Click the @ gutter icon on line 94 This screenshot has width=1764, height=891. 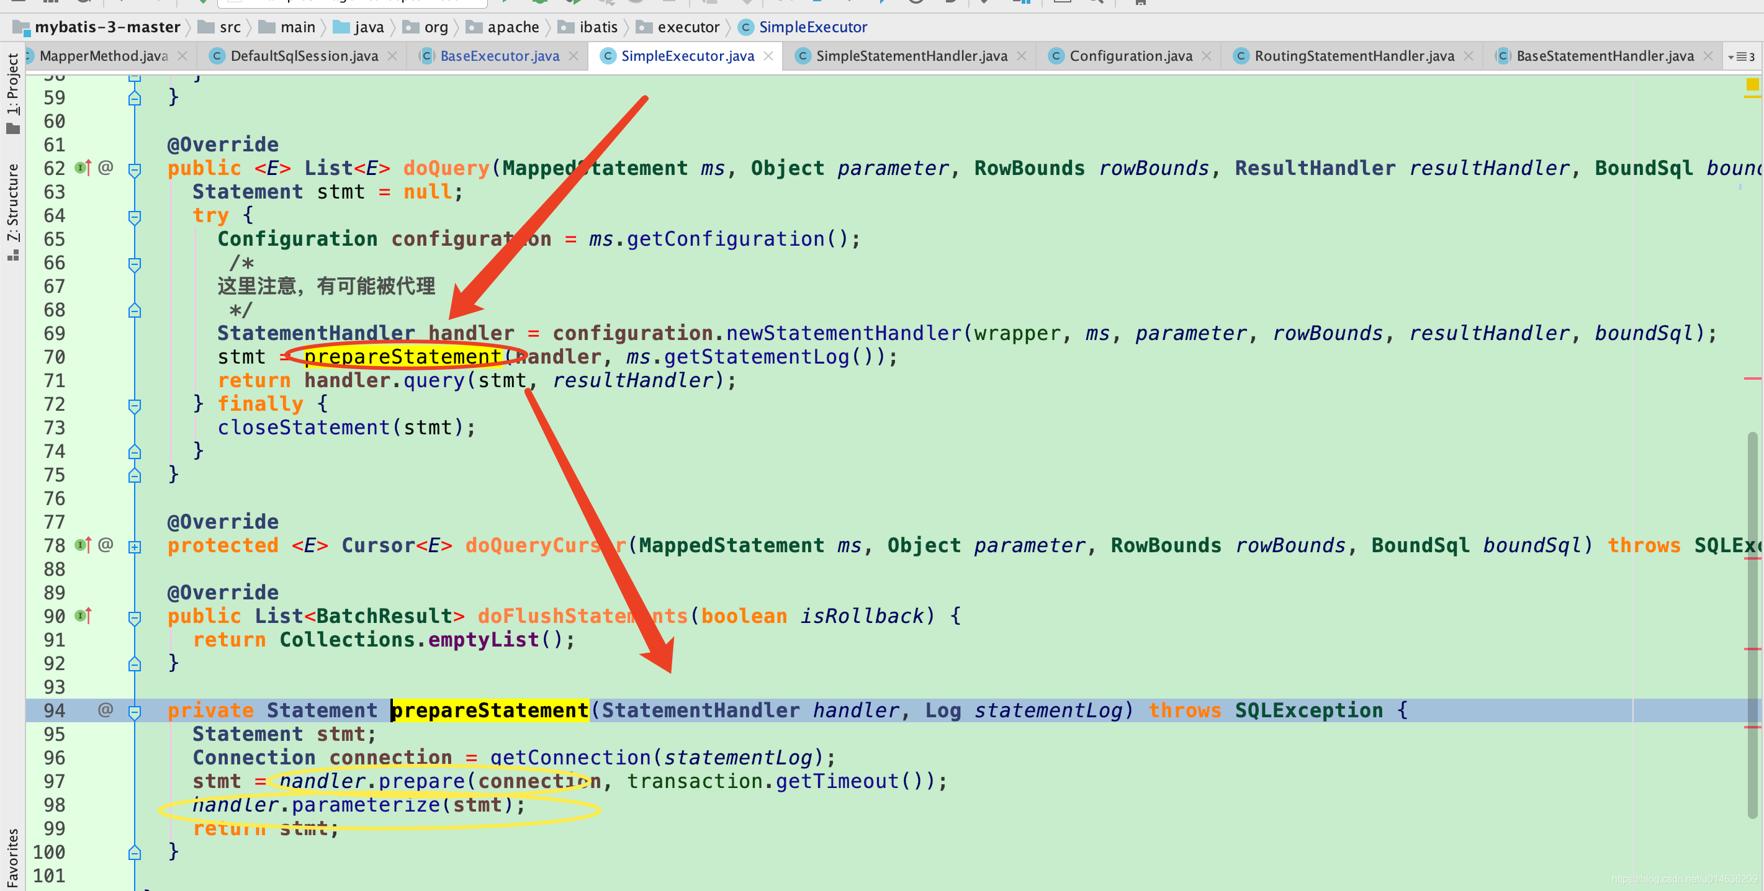pos(106,710)
